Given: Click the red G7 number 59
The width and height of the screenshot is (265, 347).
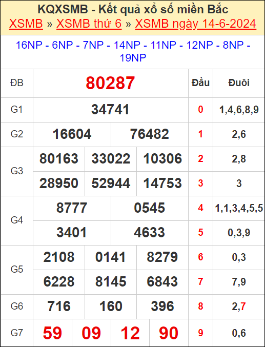Looking at the screenshot, I should 52,333.
